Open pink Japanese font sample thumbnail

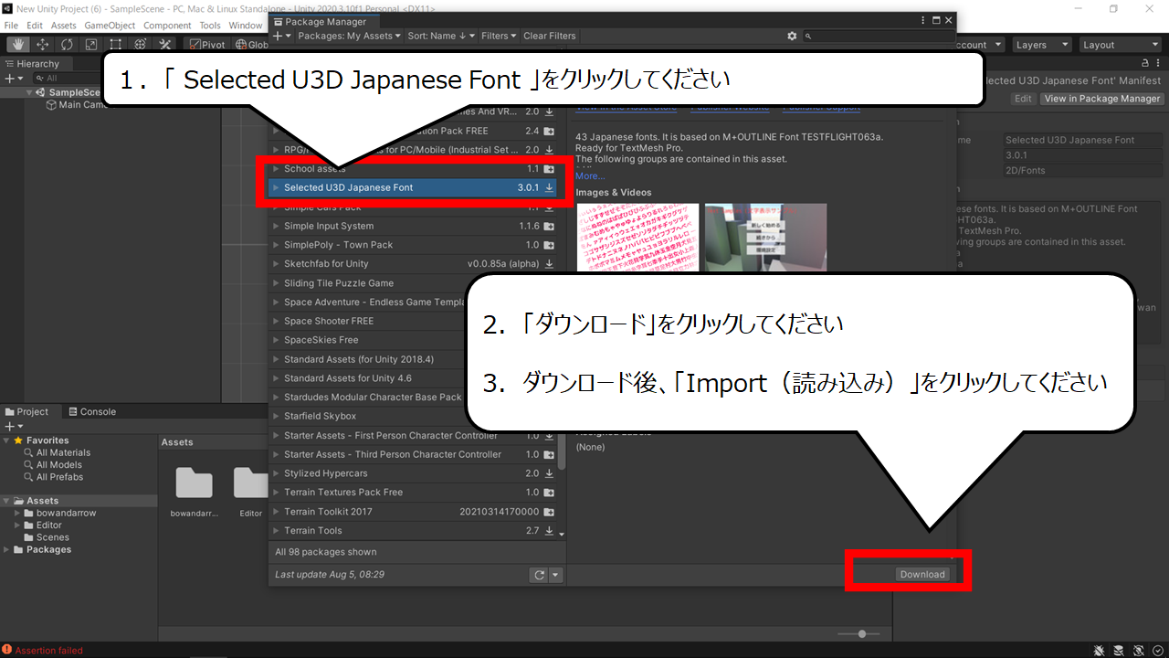point(637,238)
